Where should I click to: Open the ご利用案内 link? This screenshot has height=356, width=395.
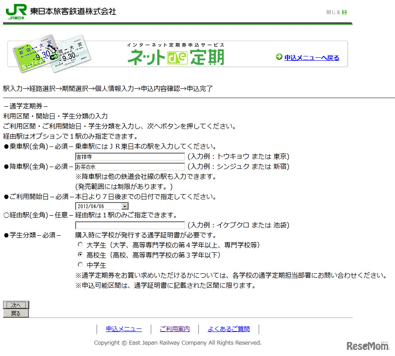[174, 329]
